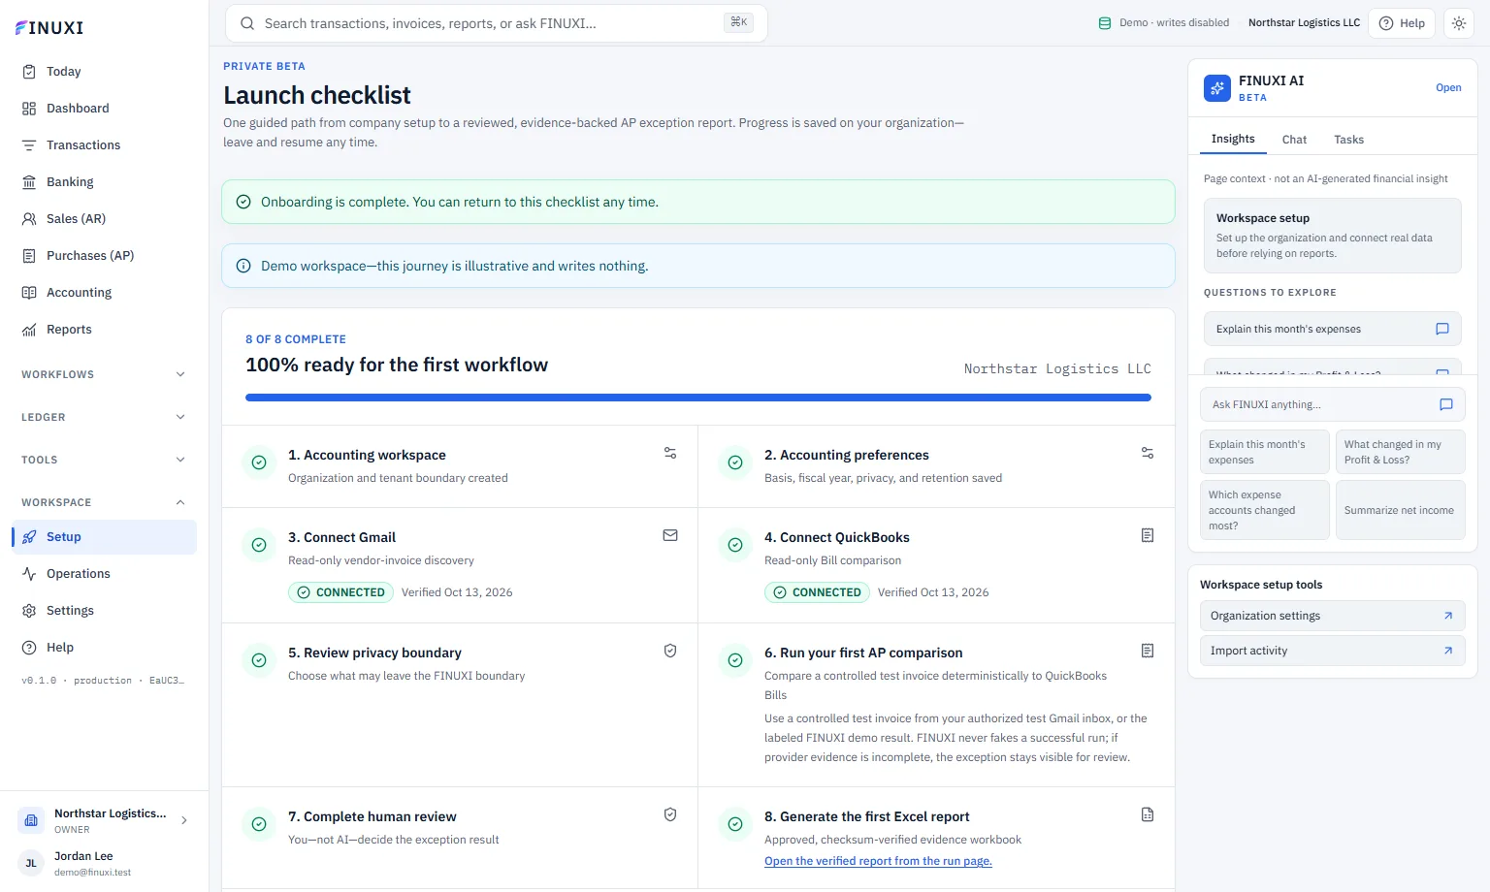Click the Ask FINUXI anything field
This screenshot has width=1490, height=892.
point(1332,404)
